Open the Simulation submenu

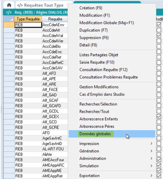click(x=112, y=166)
